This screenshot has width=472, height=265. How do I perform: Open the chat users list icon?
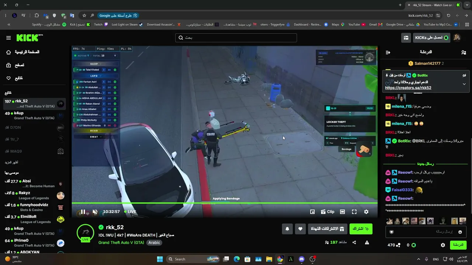pos(464,53)
